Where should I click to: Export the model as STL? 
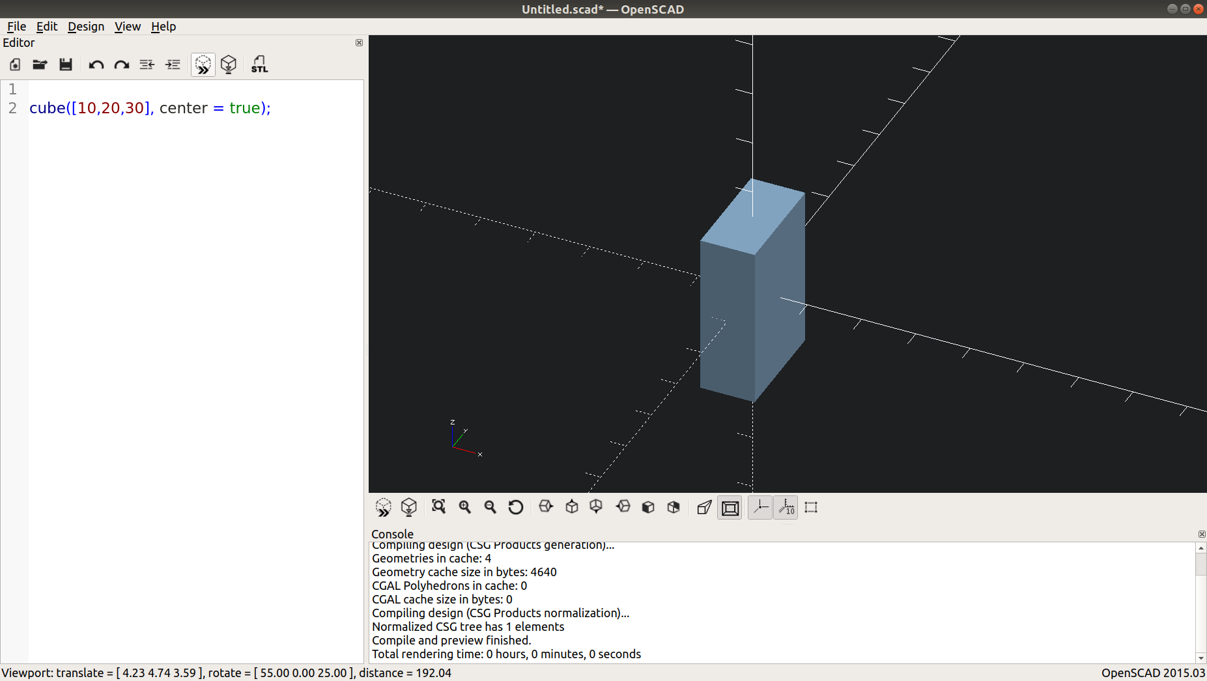point(259,64)
